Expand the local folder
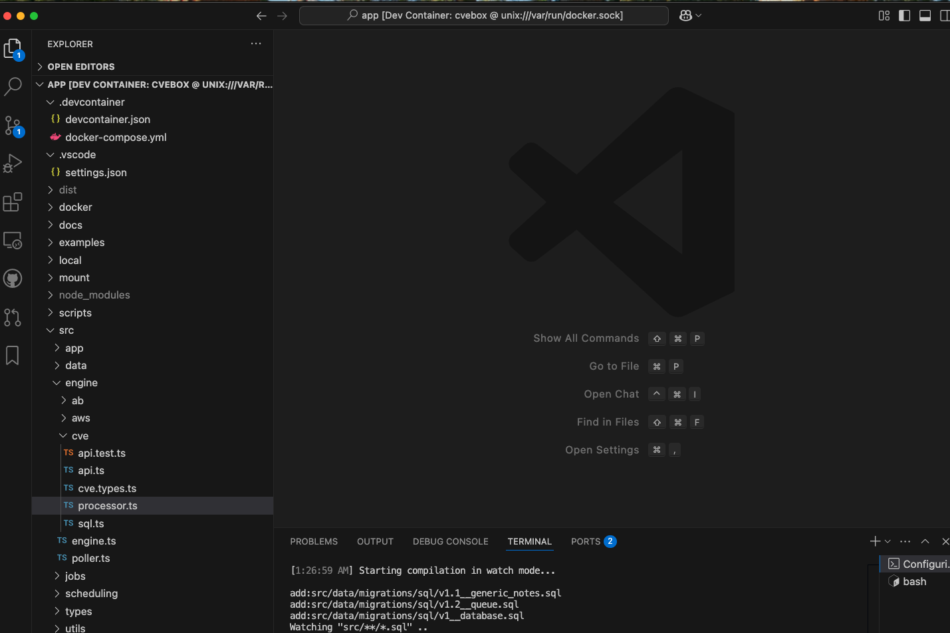 (153, 260)
